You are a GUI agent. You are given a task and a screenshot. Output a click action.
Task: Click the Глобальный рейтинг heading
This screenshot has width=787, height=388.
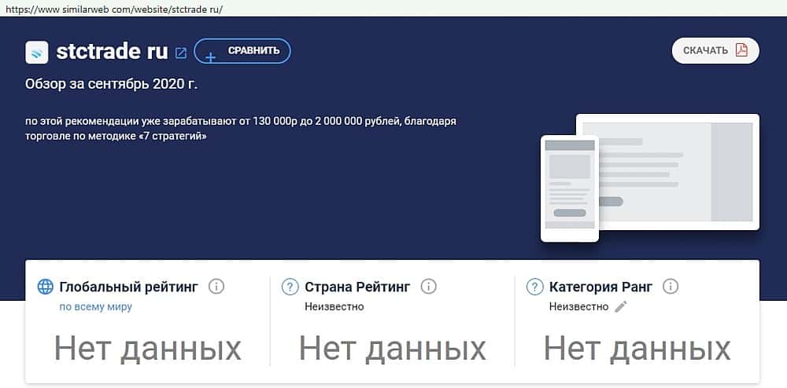[129, 287]
